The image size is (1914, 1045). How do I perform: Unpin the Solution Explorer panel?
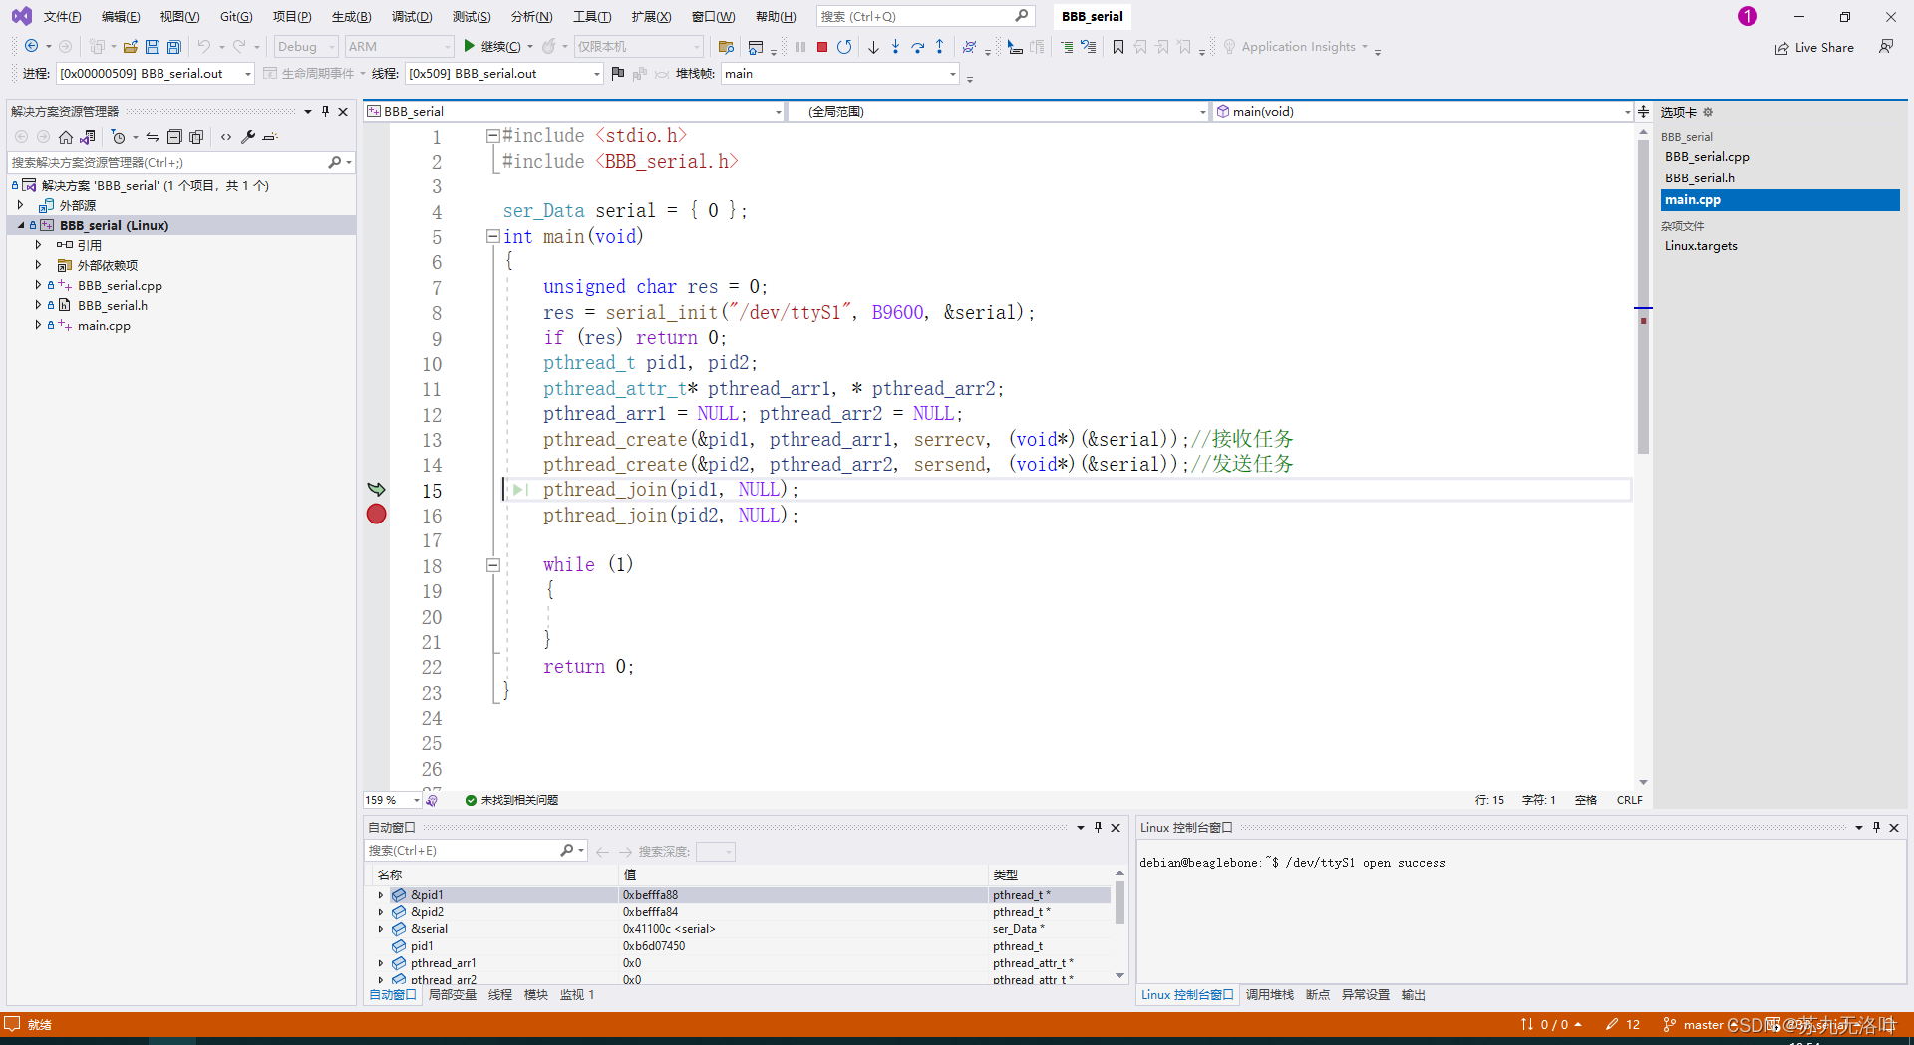click(325, 111)
